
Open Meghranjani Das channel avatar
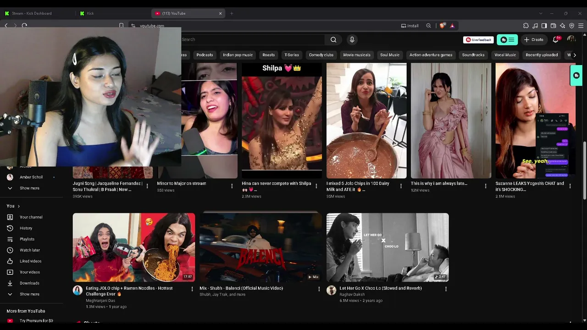78,290
